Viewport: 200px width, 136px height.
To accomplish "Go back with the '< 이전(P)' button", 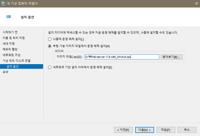I will pyautogui.click(x=123, y=130).
